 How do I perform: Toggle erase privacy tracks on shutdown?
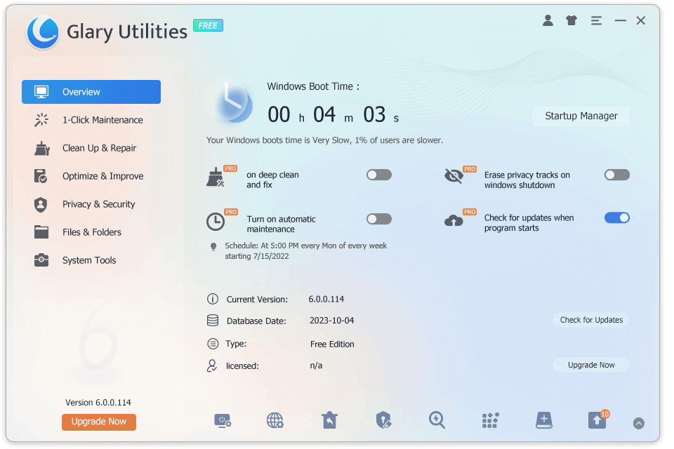pos(617,175)
